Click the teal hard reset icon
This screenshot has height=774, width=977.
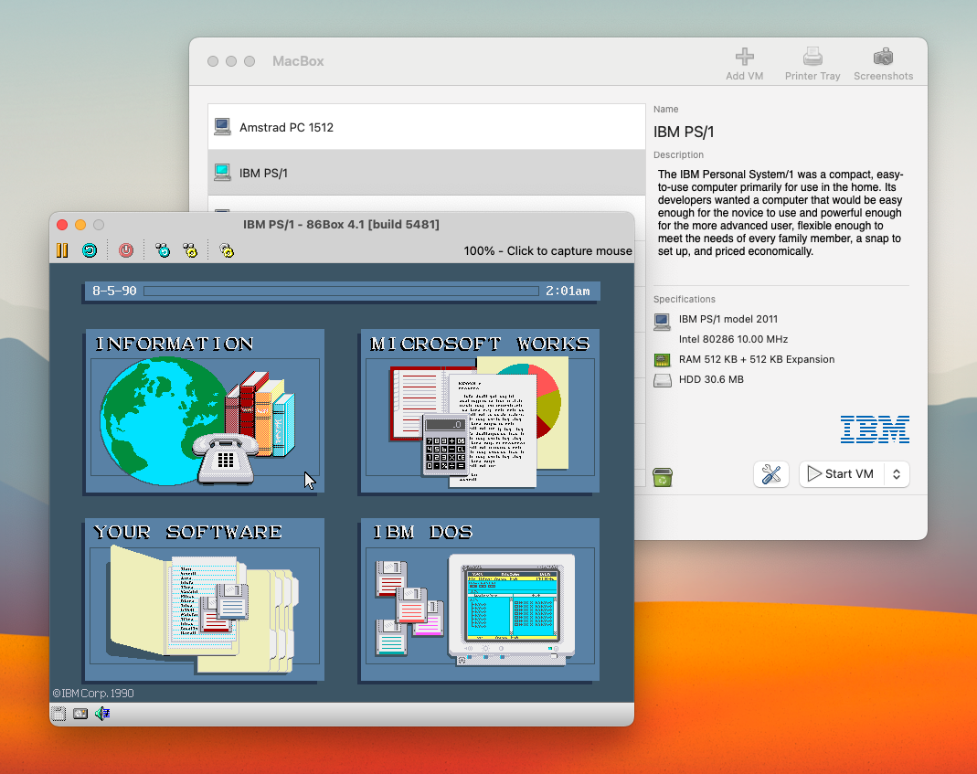(x=89, y=249)
